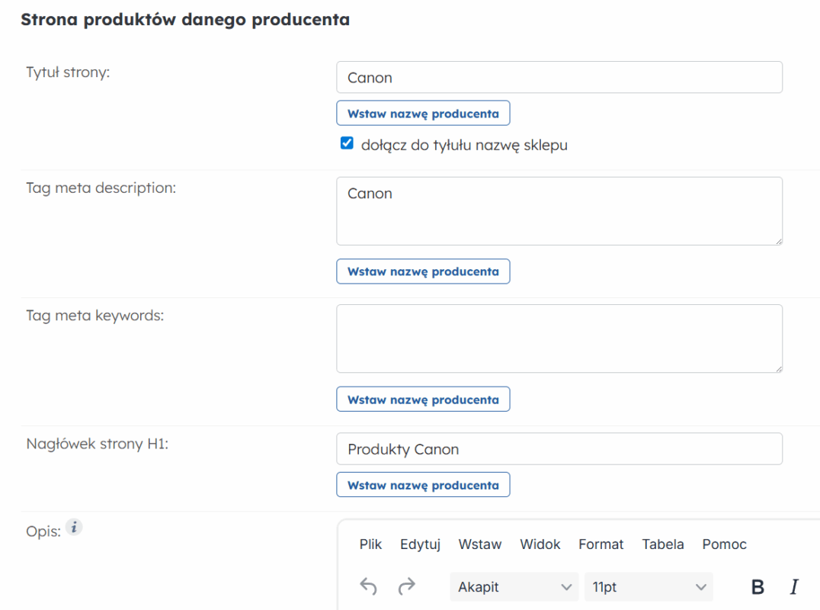Click the undo arrow in the editor toolbar
The width and height of the screenshot is (820, 610).
tap(369, 586)
